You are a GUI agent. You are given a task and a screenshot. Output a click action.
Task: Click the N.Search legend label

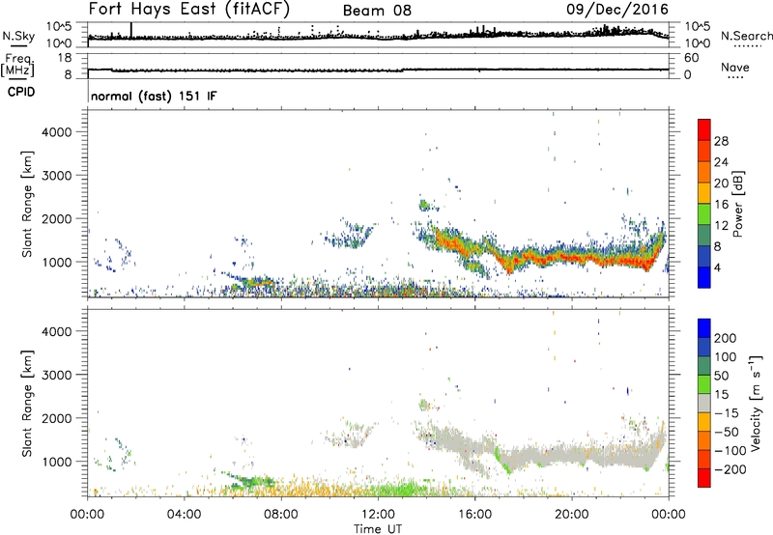(x=747, y=36)
